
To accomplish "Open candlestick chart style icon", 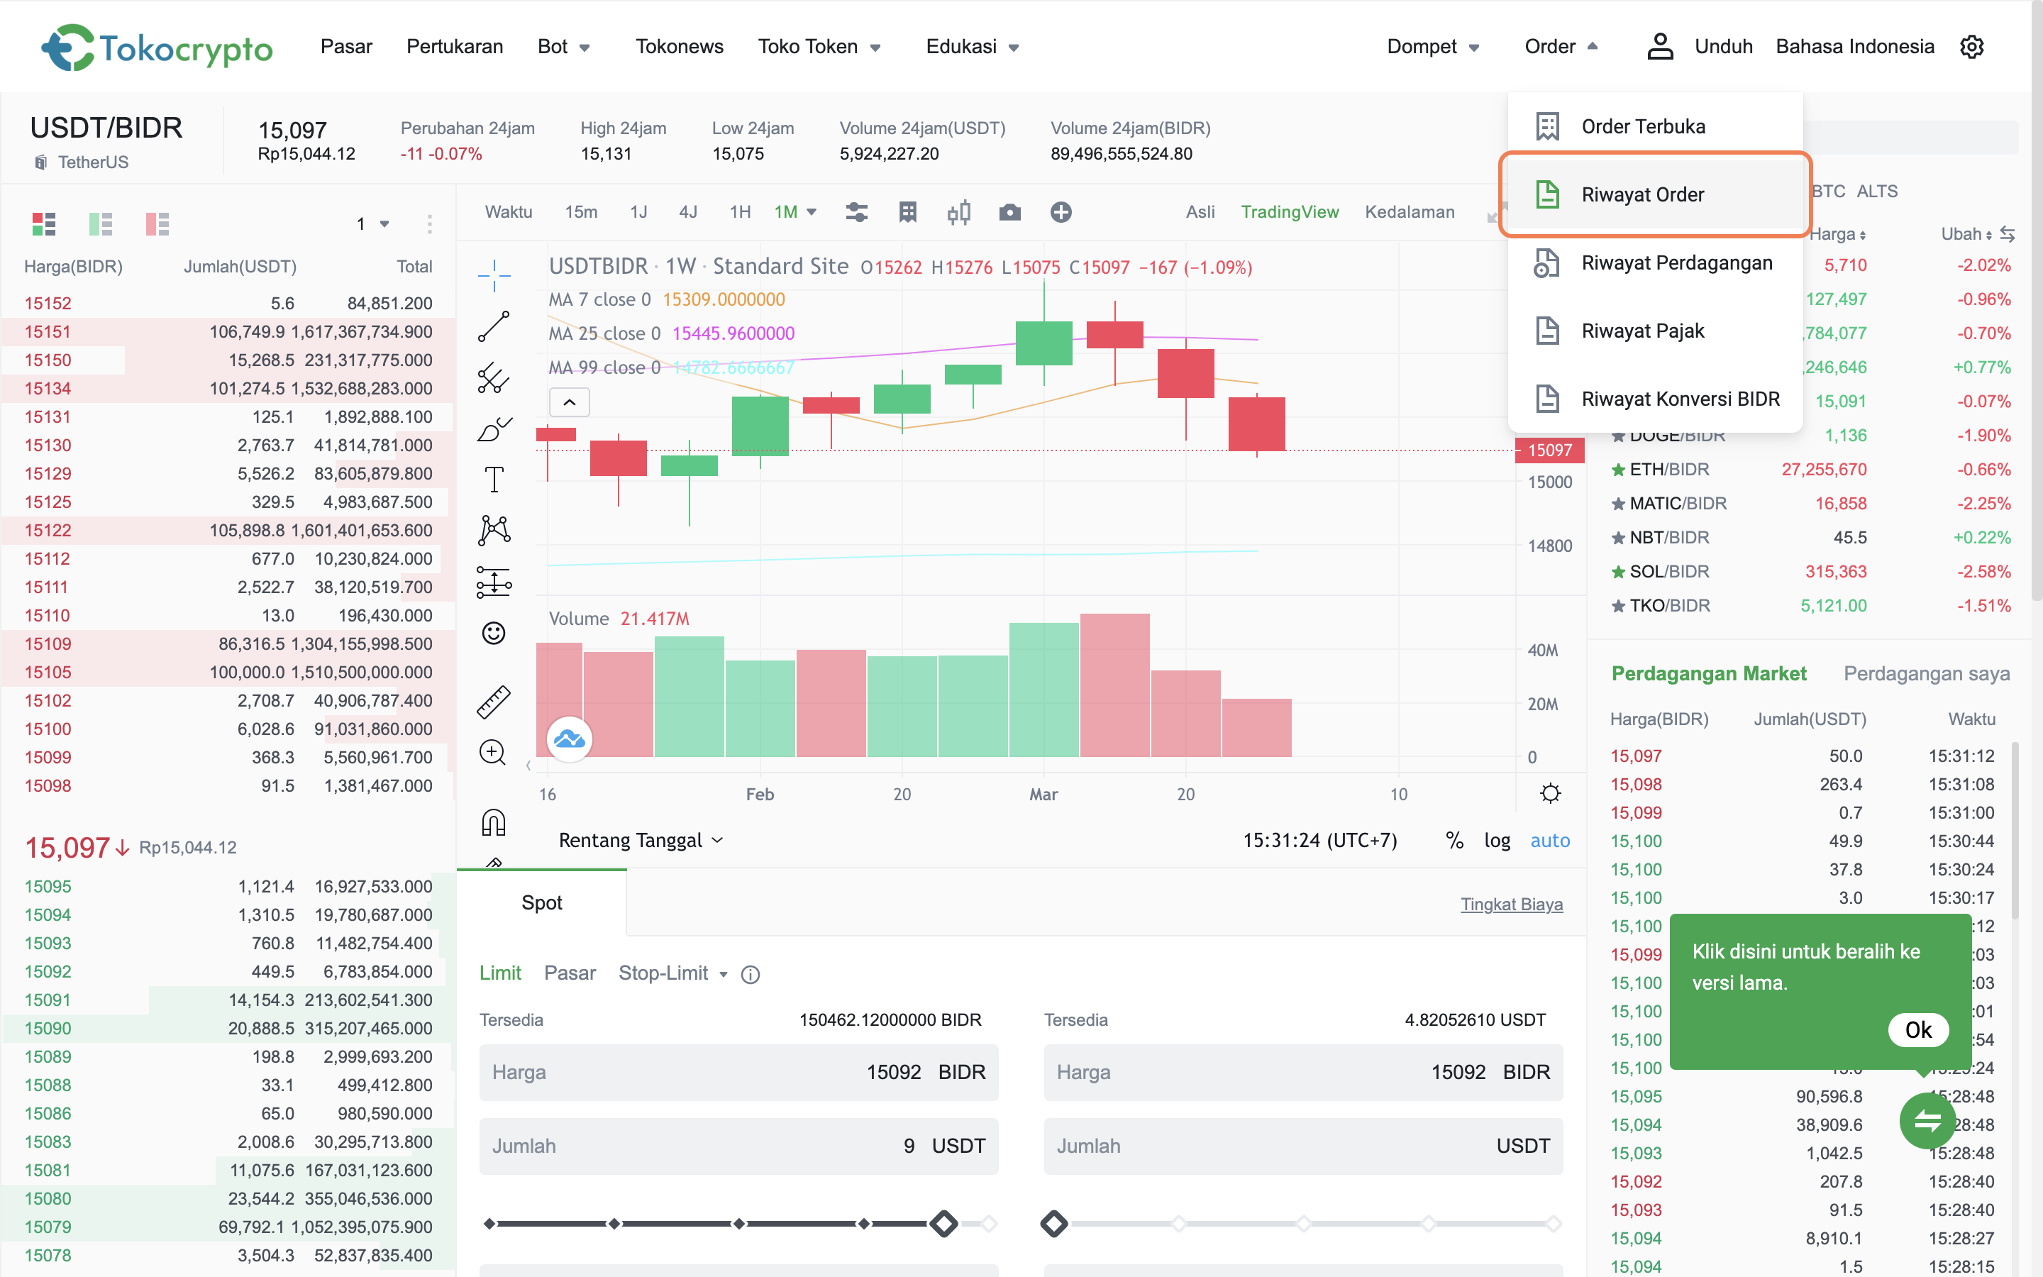I will 959,212.
